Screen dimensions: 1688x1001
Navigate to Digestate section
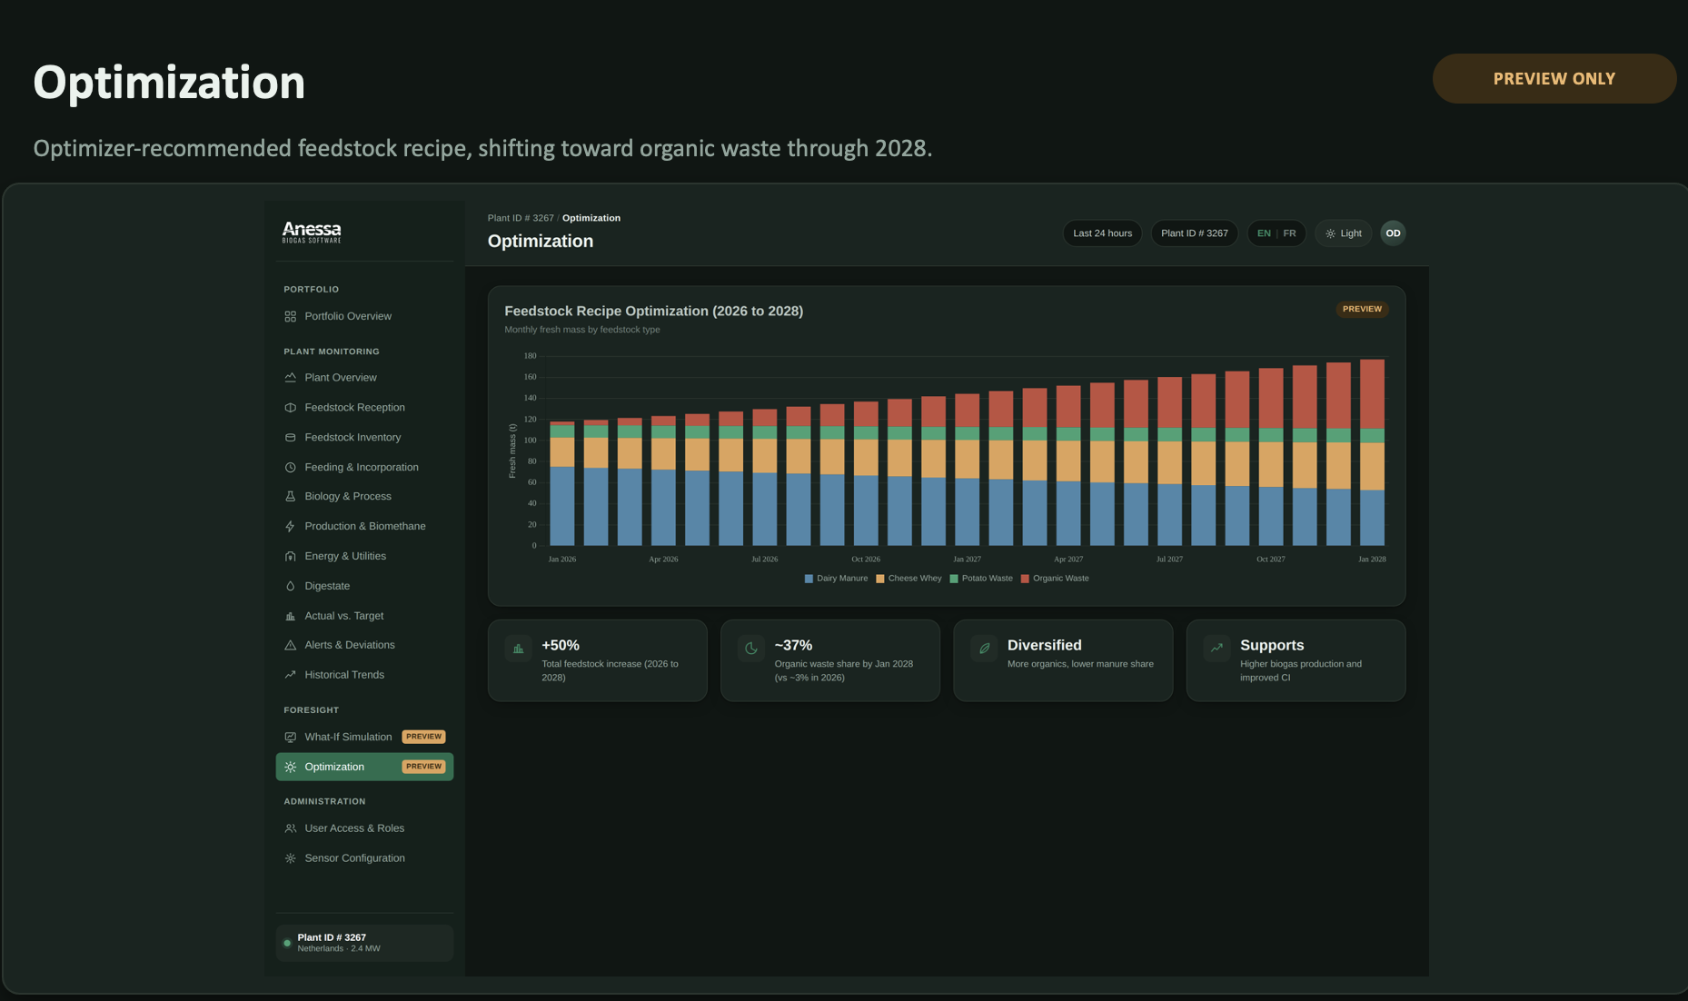pyautogui.click(x=364, y=586)
